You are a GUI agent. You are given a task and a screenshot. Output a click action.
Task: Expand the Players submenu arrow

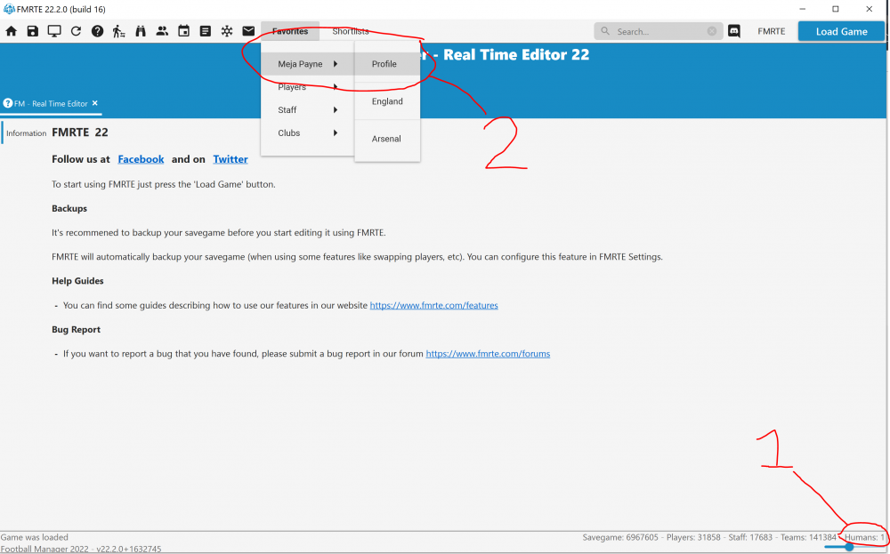(336, 87)
